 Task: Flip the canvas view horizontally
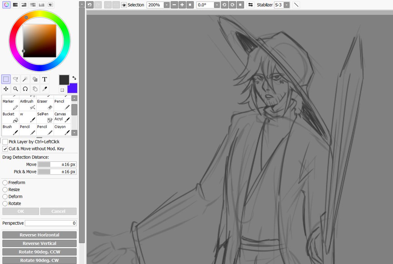(x=251, y=5)
